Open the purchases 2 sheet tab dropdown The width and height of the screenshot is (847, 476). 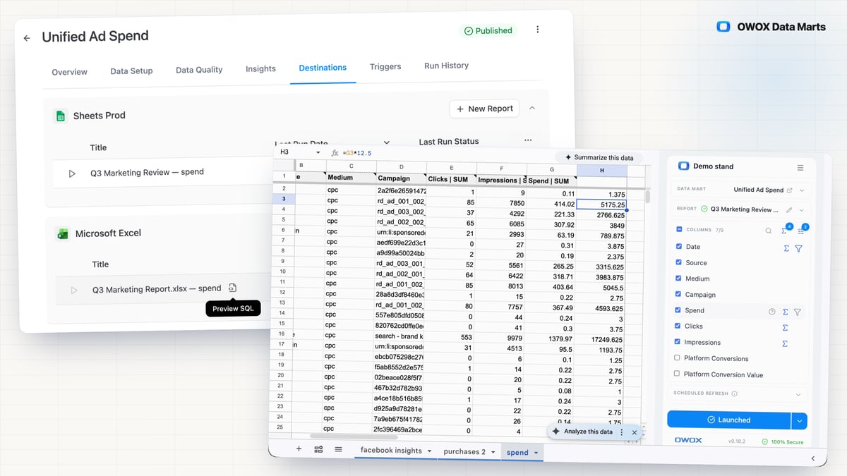click(x=493, y=452)
